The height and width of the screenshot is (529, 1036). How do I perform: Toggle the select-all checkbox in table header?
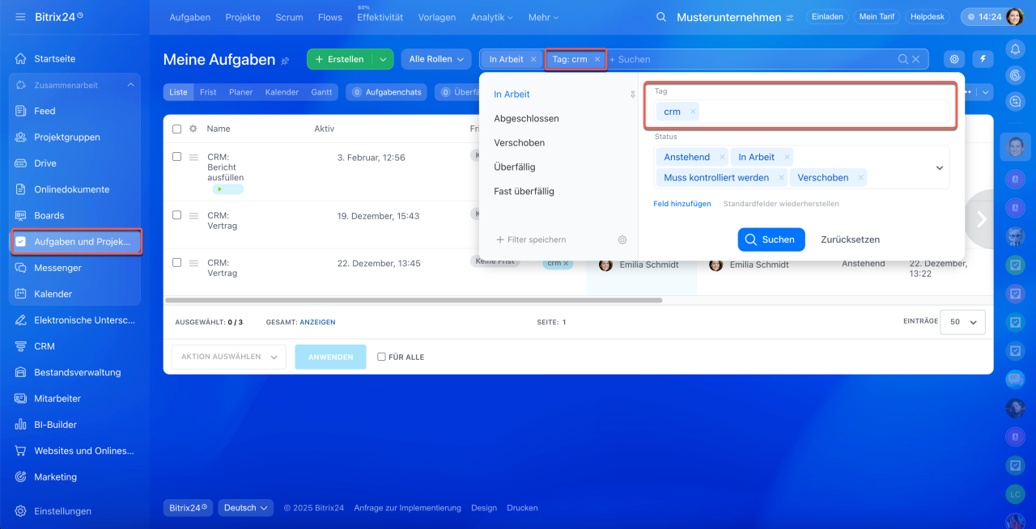pos(177,129)
